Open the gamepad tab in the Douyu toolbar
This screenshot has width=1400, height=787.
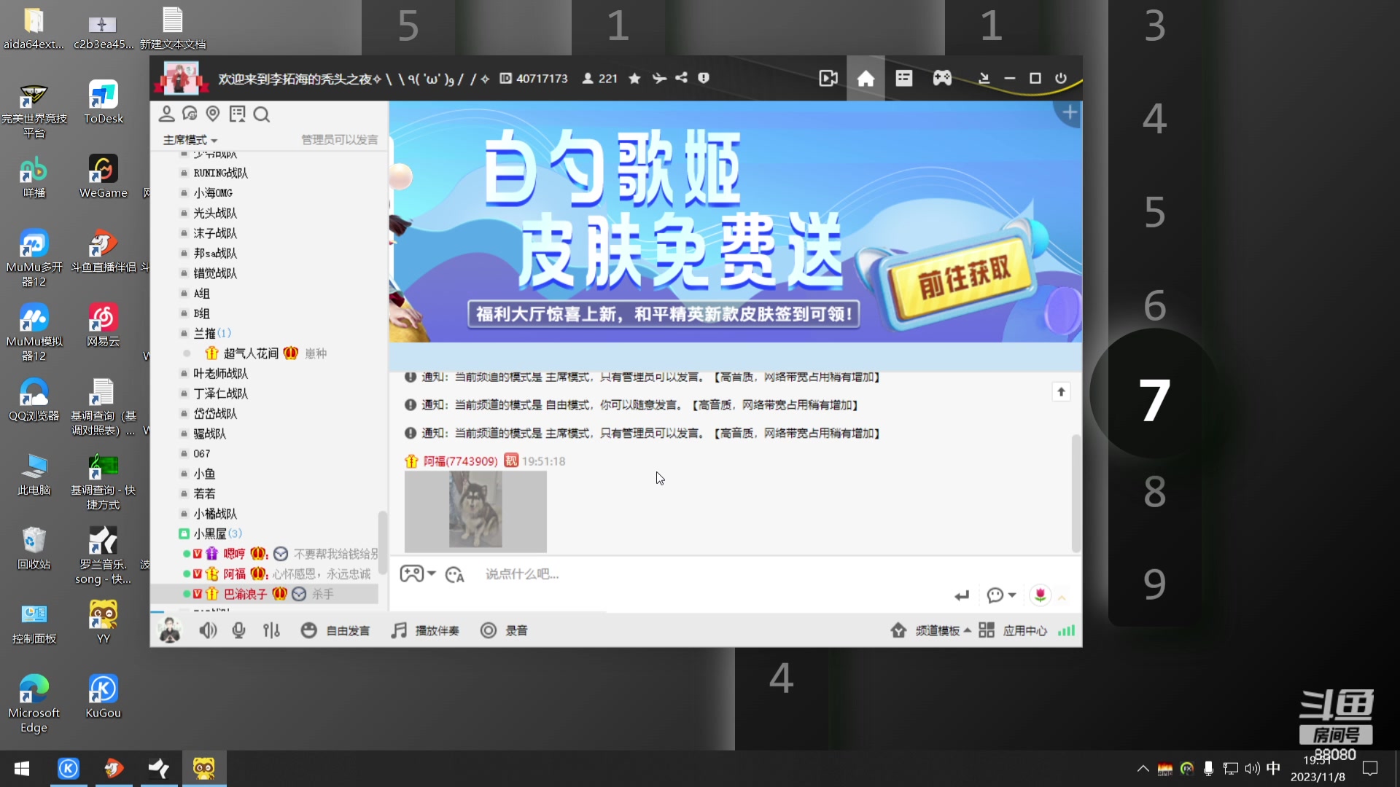coord(942,78)
